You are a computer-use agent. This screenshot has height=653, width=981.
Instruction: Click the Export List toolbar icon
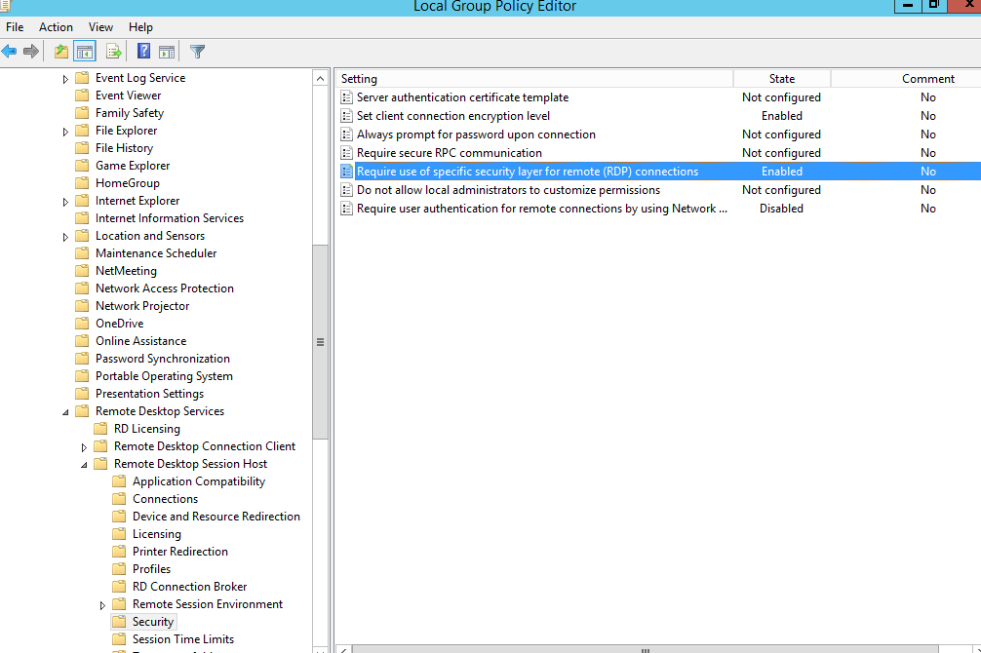[114, 52]
